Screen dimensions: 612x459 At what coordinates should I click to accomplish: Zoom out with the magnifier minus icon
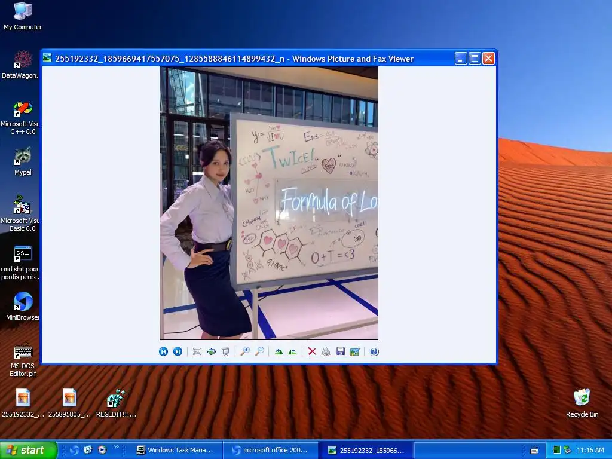pos(259,351)
